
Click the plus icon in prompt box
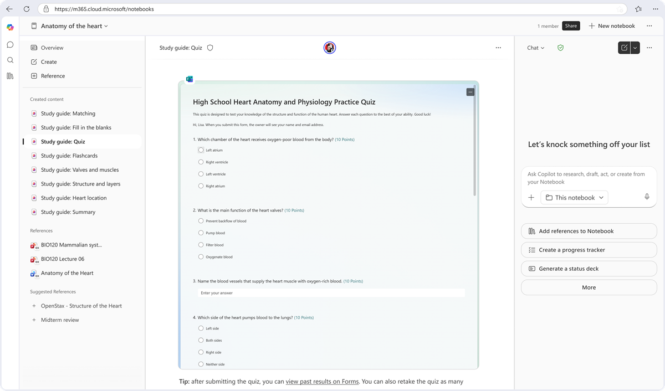[531, 197]
